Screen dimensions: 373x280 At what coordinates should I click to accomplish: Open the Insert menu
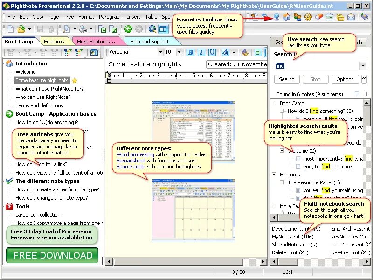click(x=133, y=17)
